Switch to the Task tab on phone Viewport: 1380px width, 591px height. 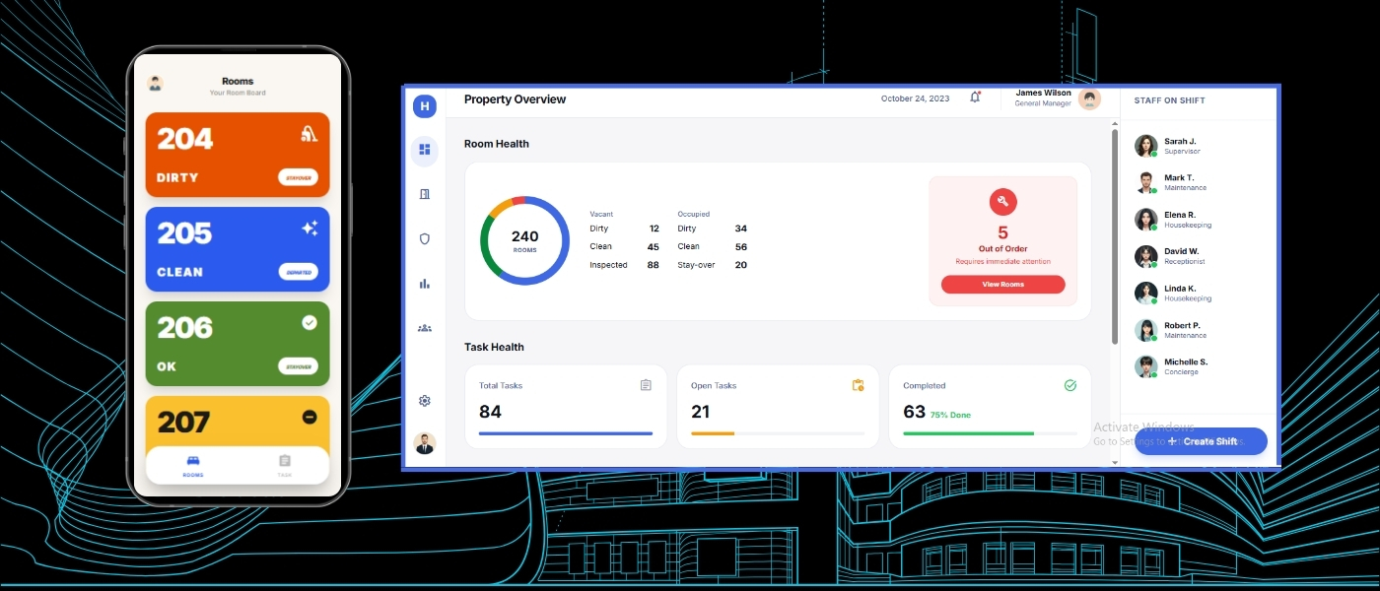284,465
